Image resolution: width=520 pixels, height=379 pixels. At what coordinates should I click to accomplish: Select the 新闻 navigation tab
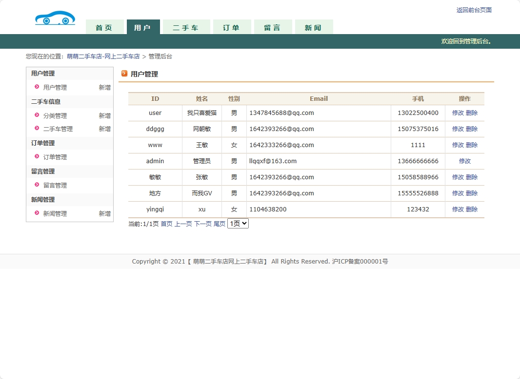[314, 27]
